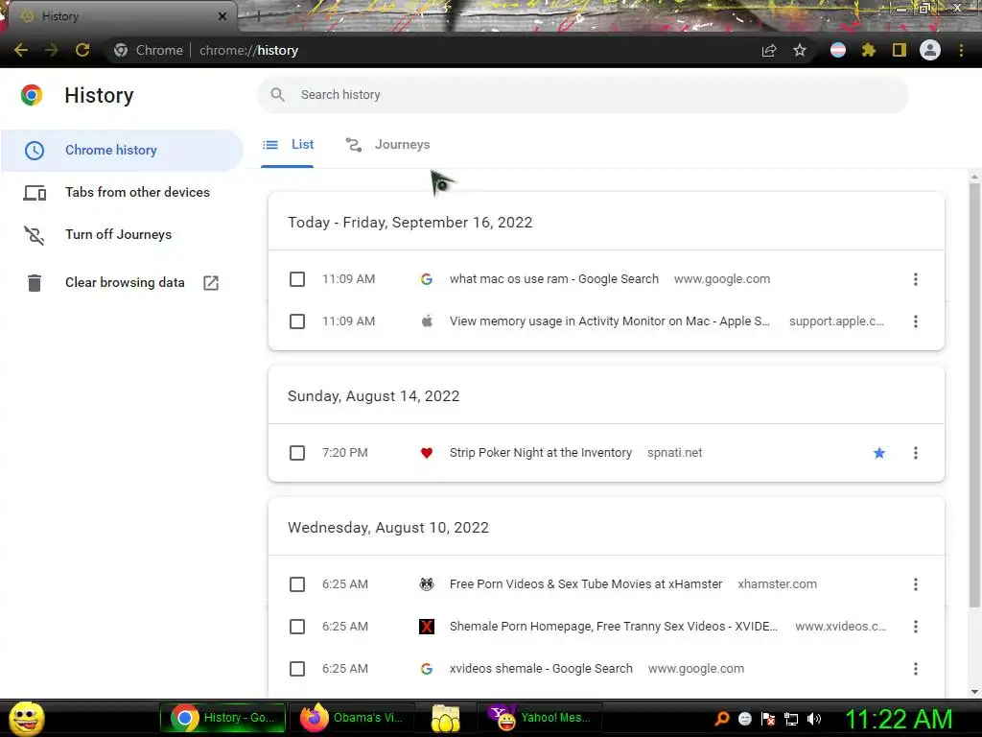Check the 'View memory usage' entry checkbox
This screenshot has width=982, height=737.
tap(297, 321)
